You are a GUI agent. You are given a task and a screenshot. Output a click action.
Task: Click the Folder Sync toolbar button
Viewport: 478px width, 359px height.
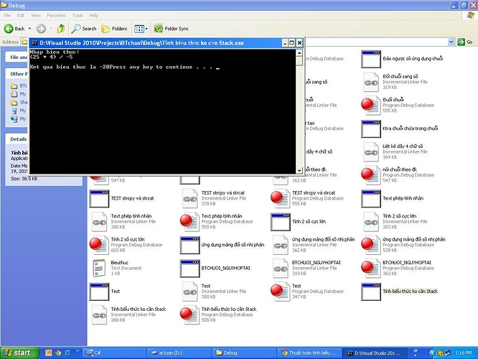tap(171, 29)
